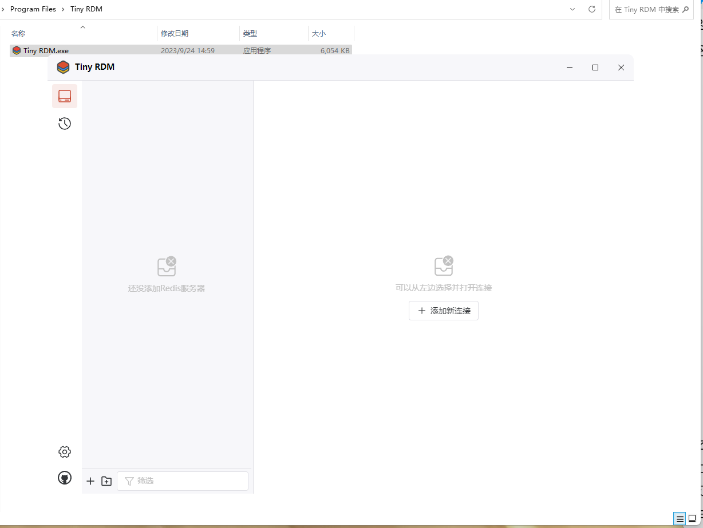Click the plus icon to add a connection

tap(90, 481)
